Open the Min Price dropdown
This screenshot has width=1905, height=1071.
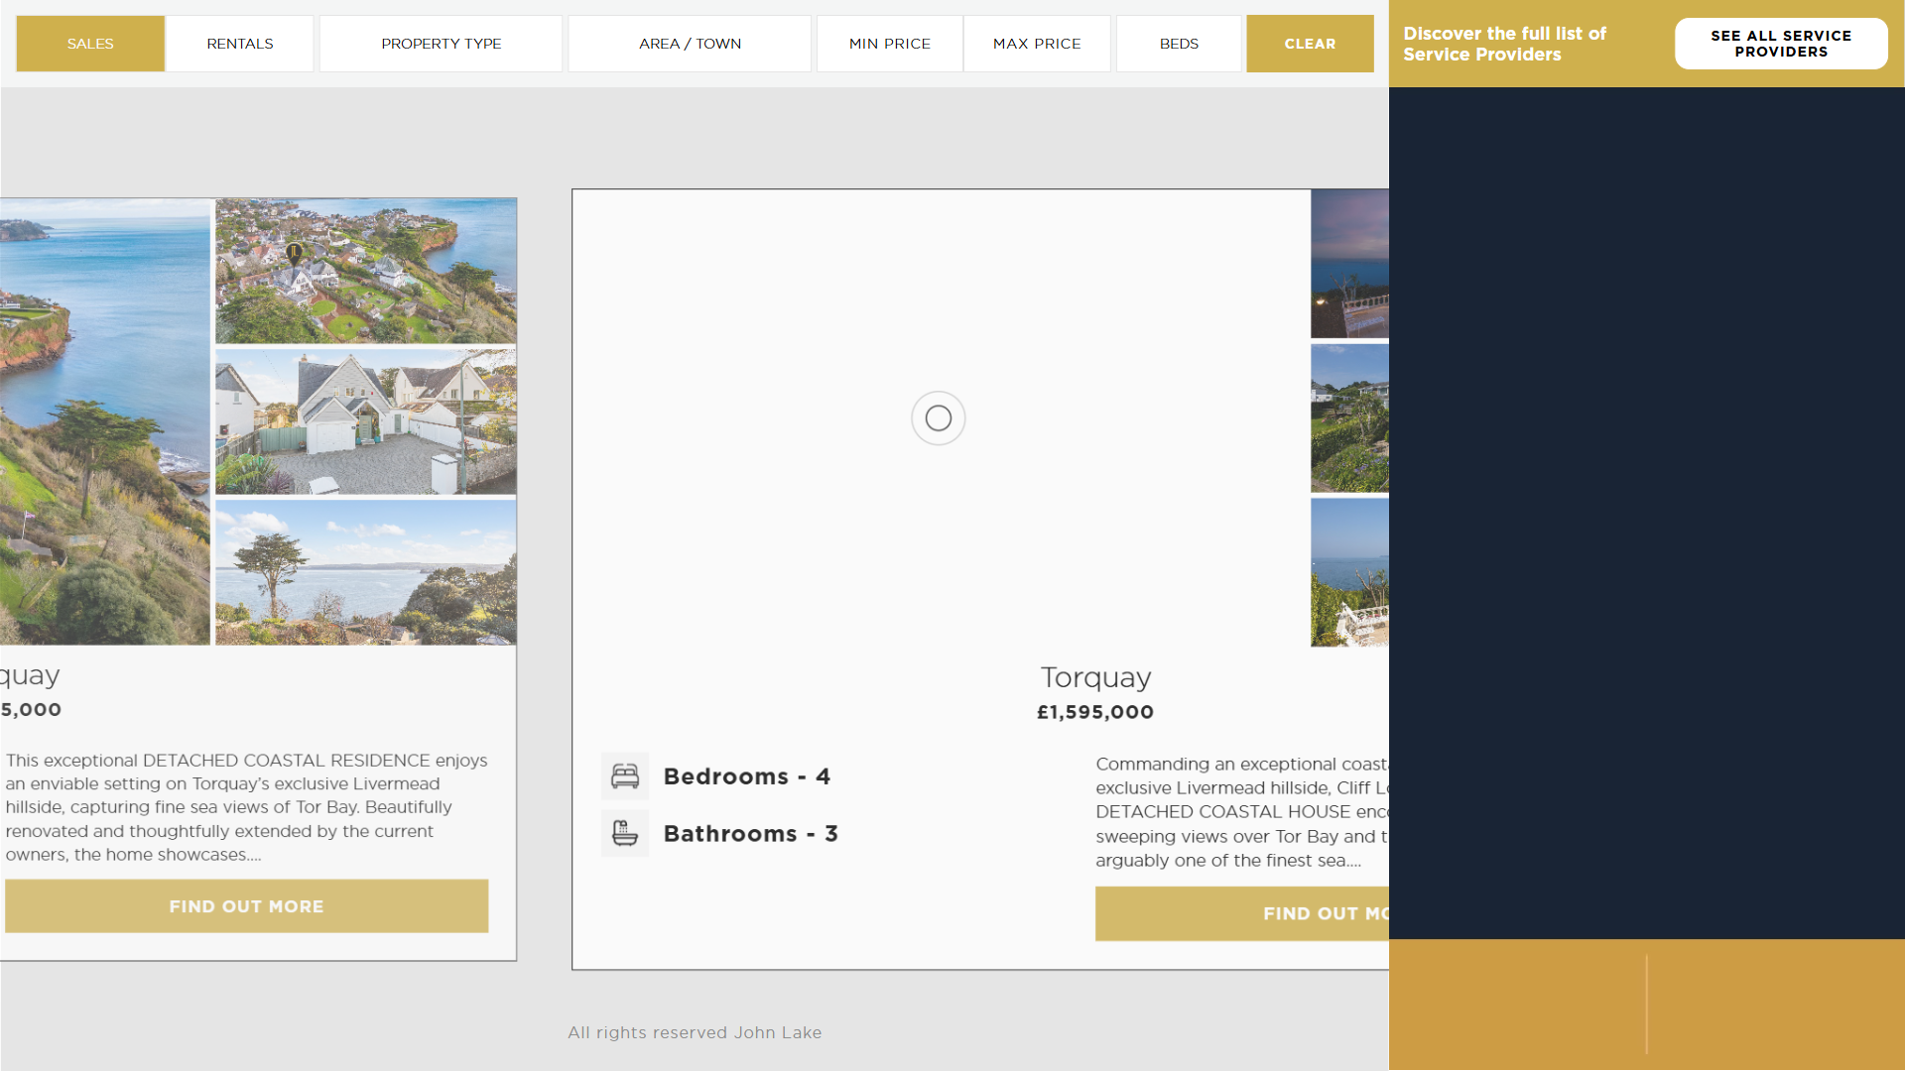click(x=889, y=44)
